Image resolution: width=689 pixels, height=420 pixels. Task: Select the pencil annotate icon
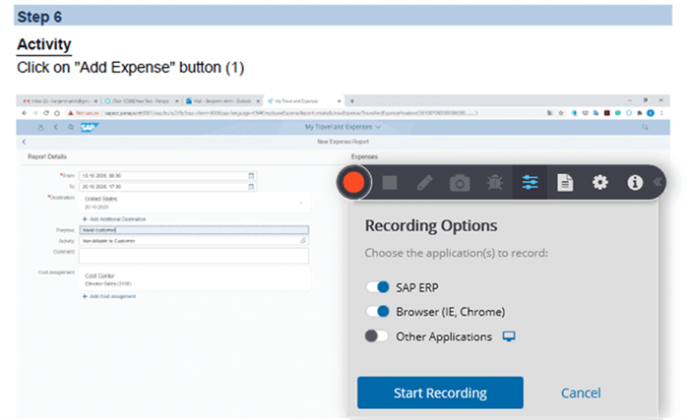[x=424, y=182]
